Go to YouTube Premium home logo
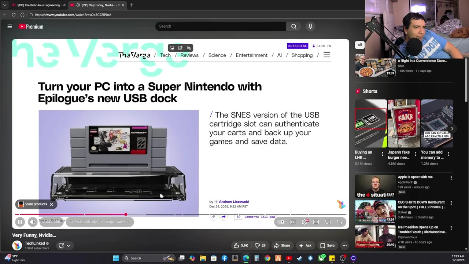Viewport: 469px width, 264px height. point(31,26)
